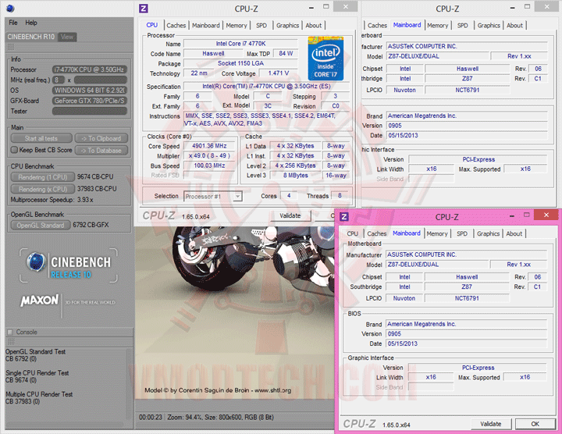Open the Help menu in Cinebench
This screenshot has width=562, height=434.
tap(31, 23)
